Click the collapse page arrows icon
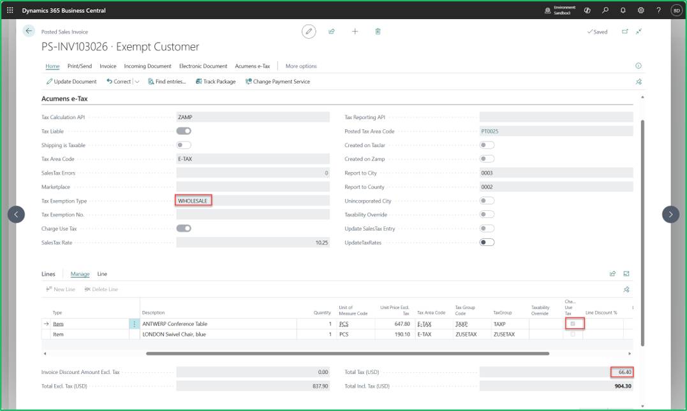687x411 pixels. 639,31
